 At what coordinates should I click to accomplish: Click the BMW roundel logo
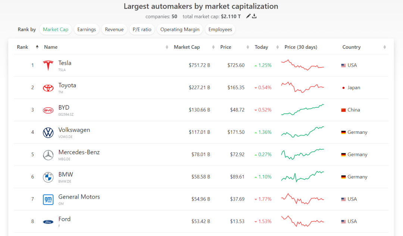[48, 177]
